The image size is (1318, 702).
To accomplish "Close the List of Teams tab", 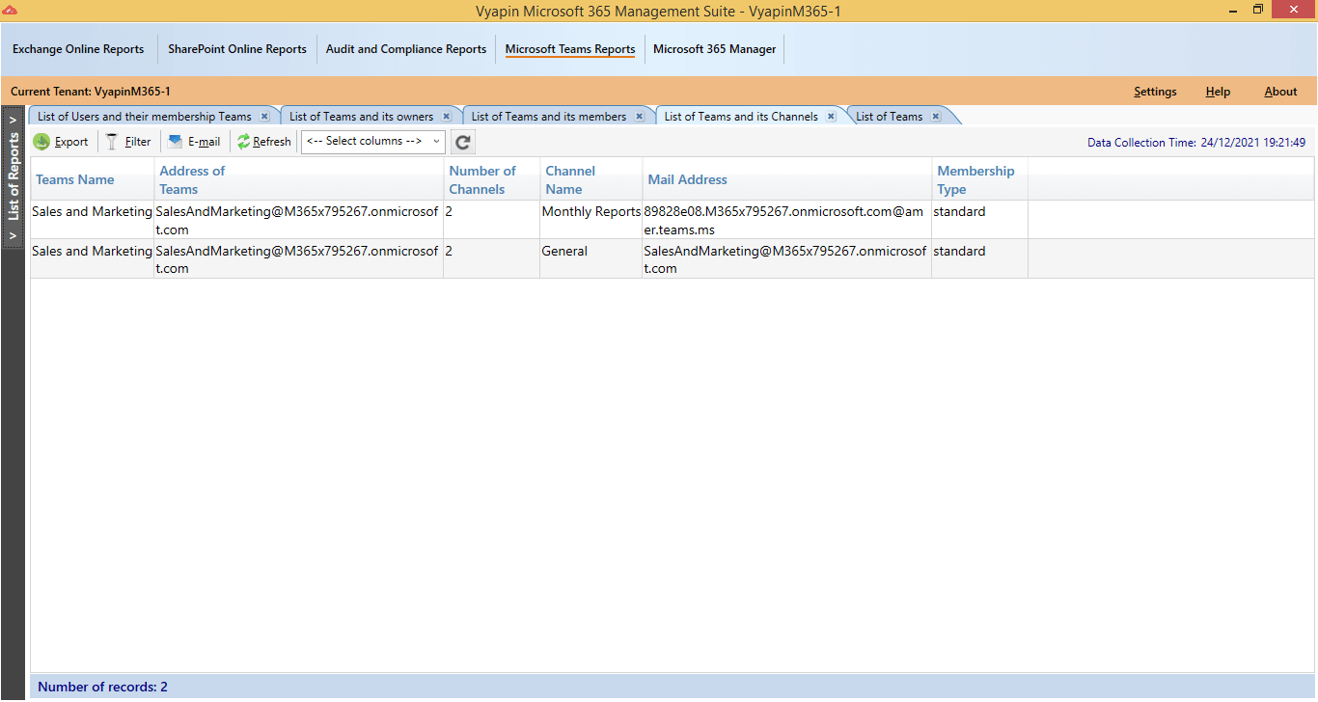I will 936,117.
